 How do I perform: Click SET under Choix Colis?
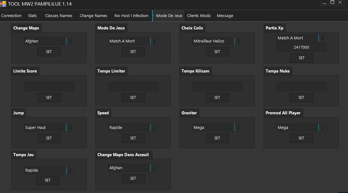(217, 52)
